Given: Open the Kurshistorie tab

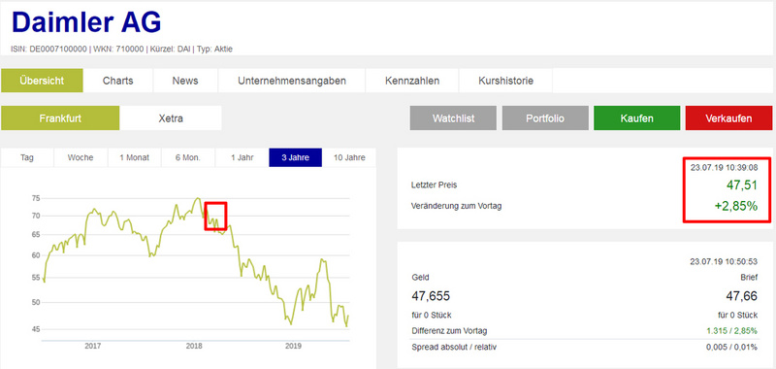Looking at the screenshot, I should [x=505, y=81].
